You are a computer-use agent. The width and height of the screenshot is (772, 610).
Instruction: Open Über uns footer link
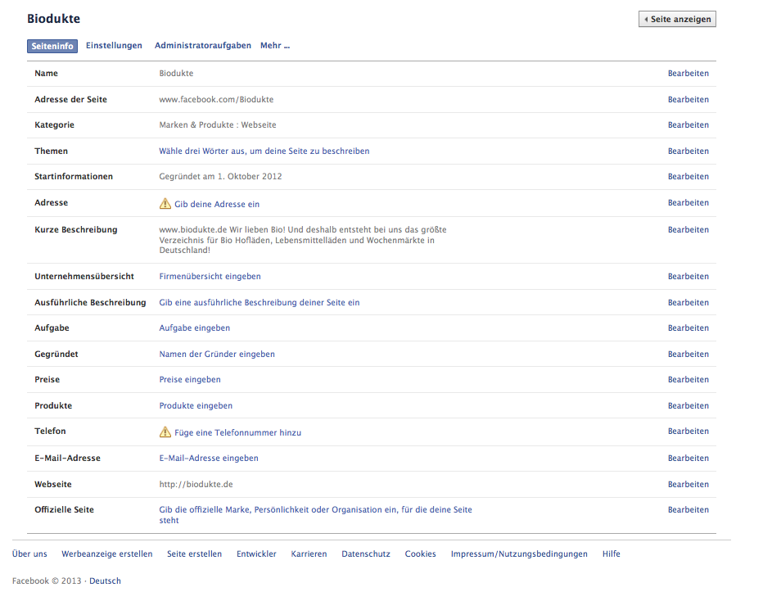(29, 554)
